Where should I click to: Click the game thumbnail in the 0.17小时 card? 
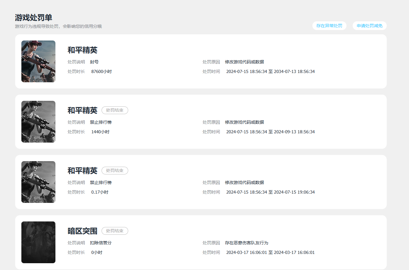point(38,182)
